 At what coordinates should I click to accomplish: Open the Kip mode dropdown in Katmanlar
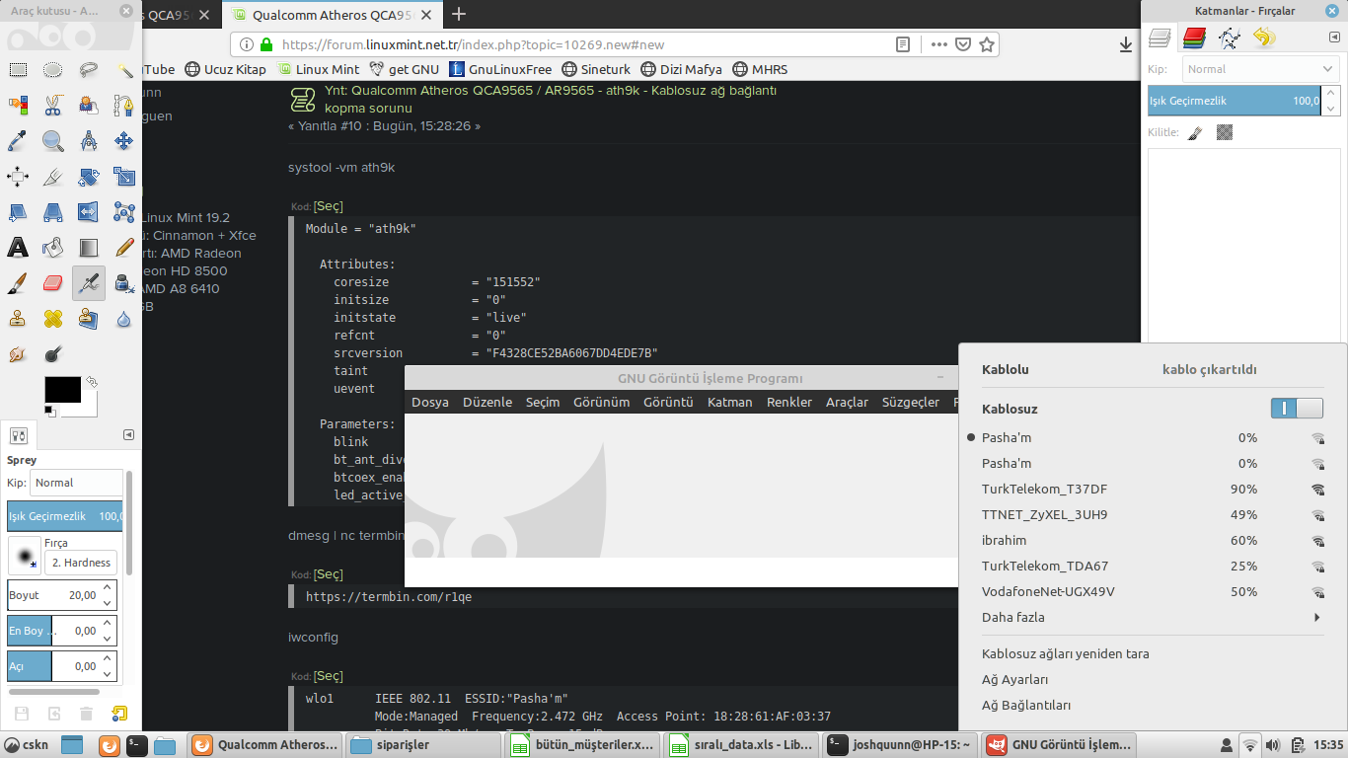pyautogui.click(x=1260, y=69)
